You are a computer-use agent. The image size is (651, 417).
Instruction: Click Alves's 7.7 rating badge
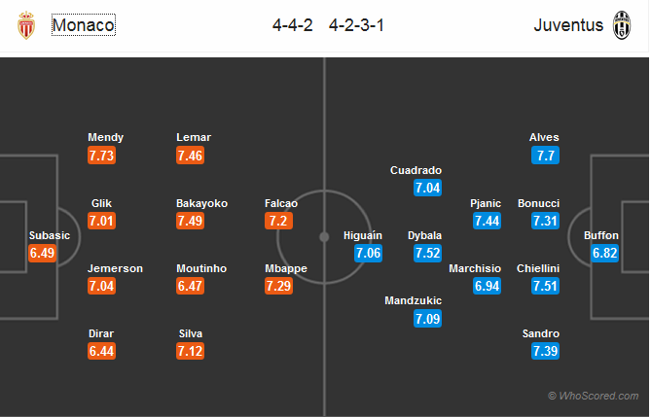click(x=545, y=156)
